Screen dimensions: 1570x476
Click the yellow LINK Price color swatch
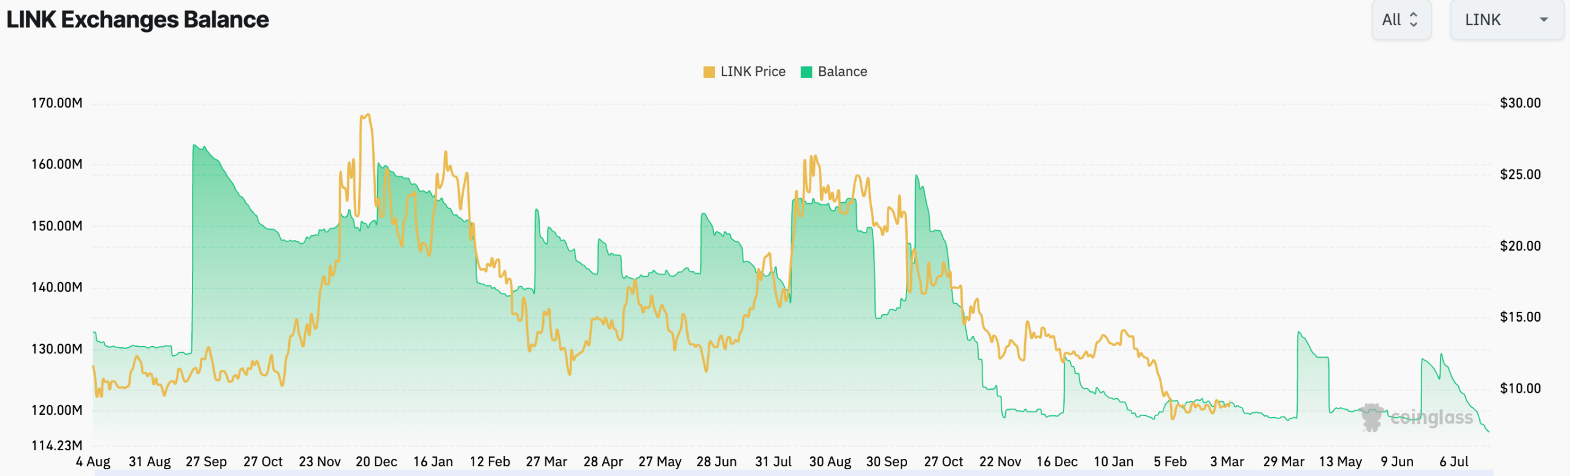[709, 72]
